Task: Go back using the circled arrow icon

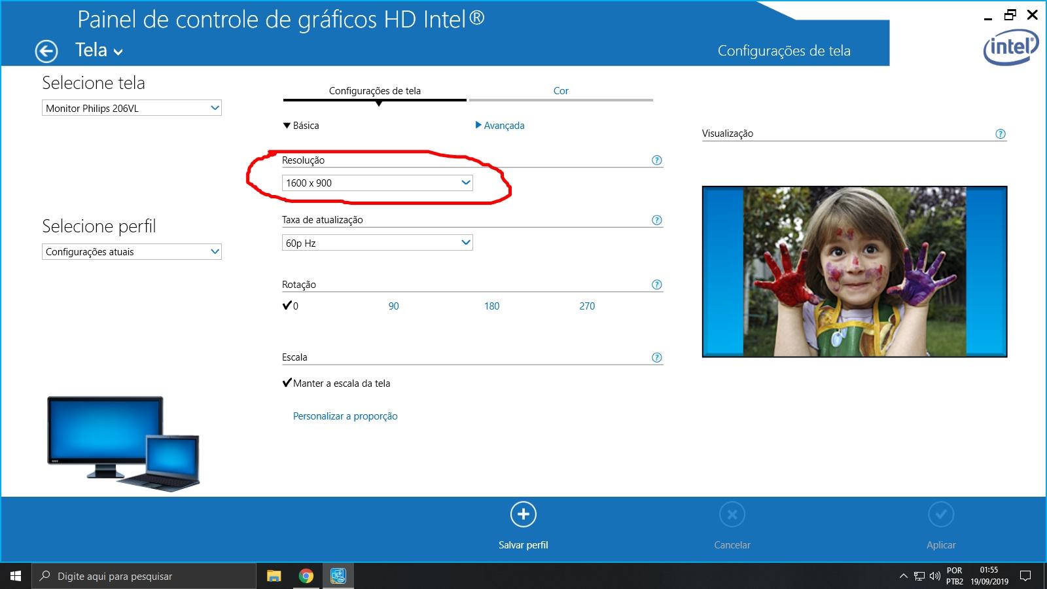Action: click(46, 51)
